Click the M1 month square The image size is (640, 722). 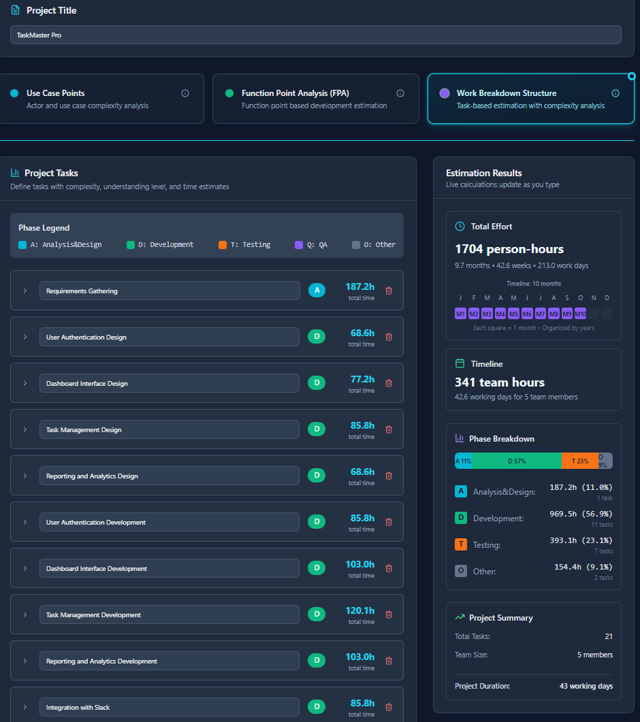(x=460, y=314)
